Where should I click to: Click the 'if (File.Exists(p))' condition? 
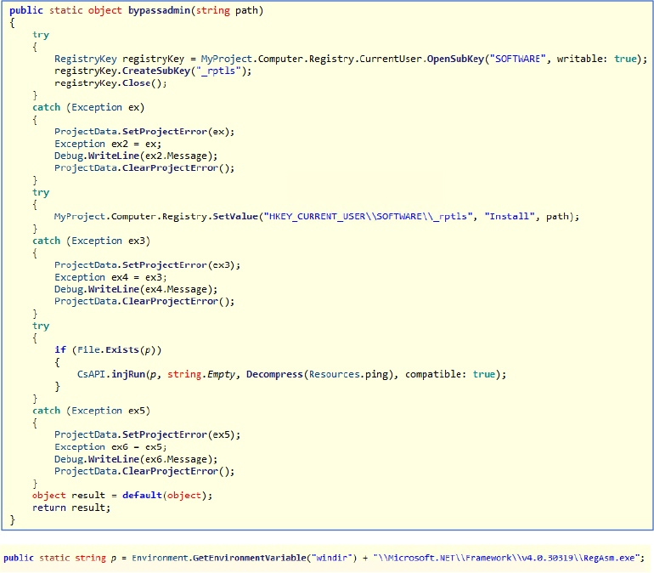pos(108,349)
